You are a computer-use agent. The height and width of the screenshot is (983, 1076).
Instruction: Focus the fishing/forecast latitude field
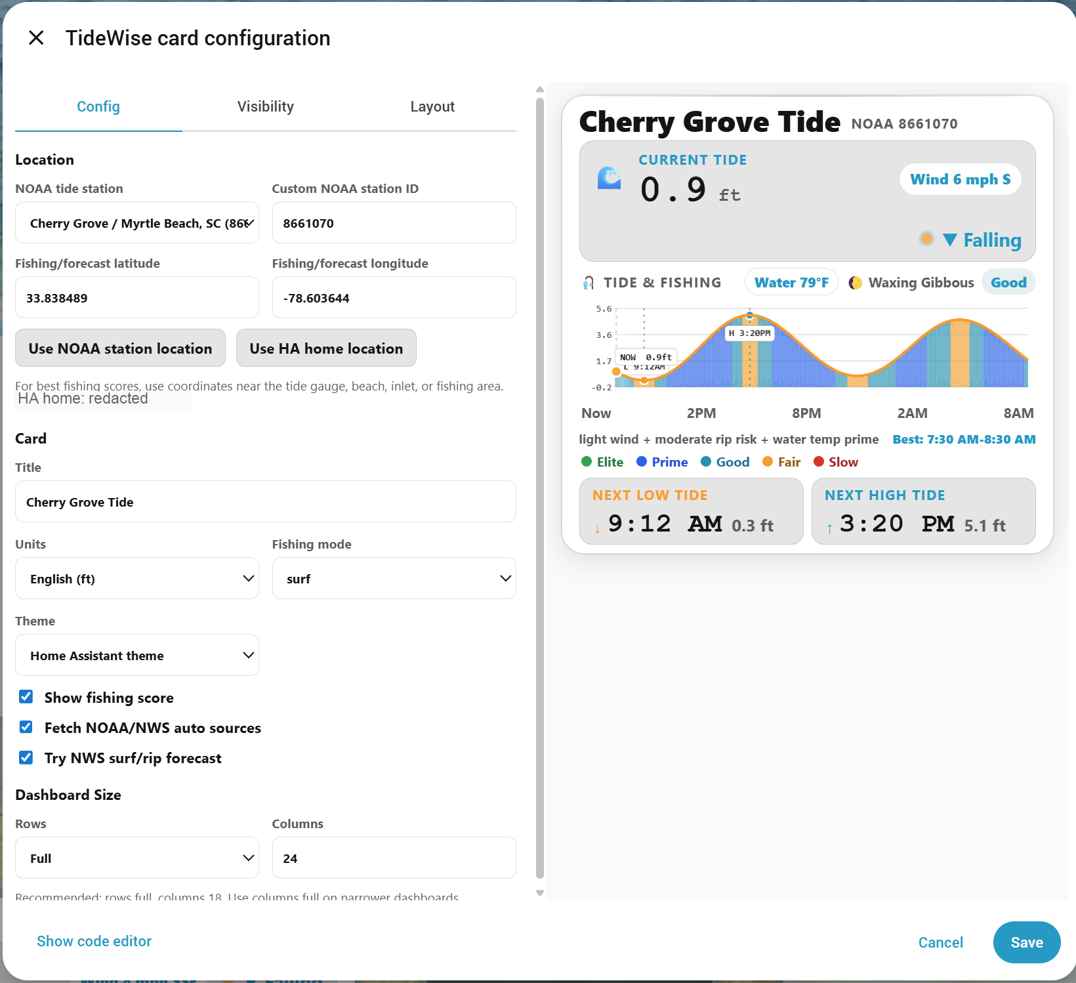click(137, 297)
